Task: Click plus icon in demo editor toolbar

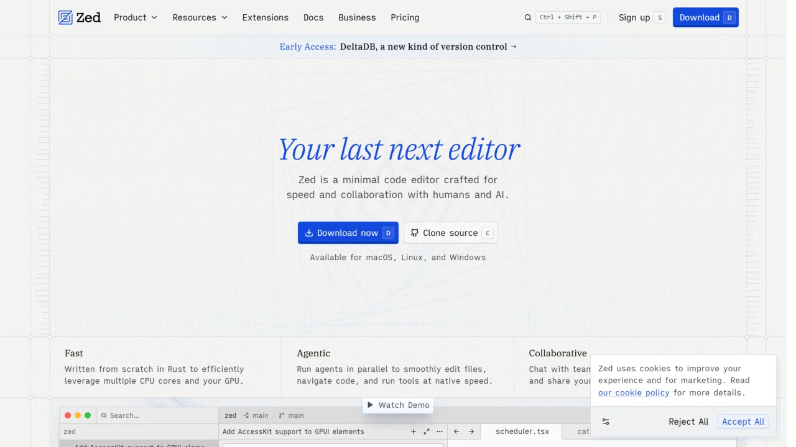Action: [414, 431]
